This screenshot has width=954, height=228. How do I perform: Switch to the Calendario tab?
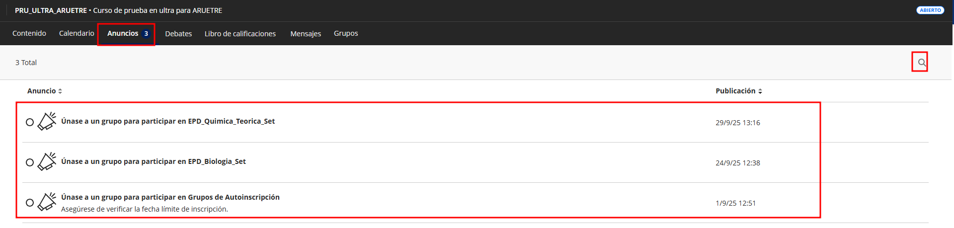pyautogui.click(x=77, y=33)
